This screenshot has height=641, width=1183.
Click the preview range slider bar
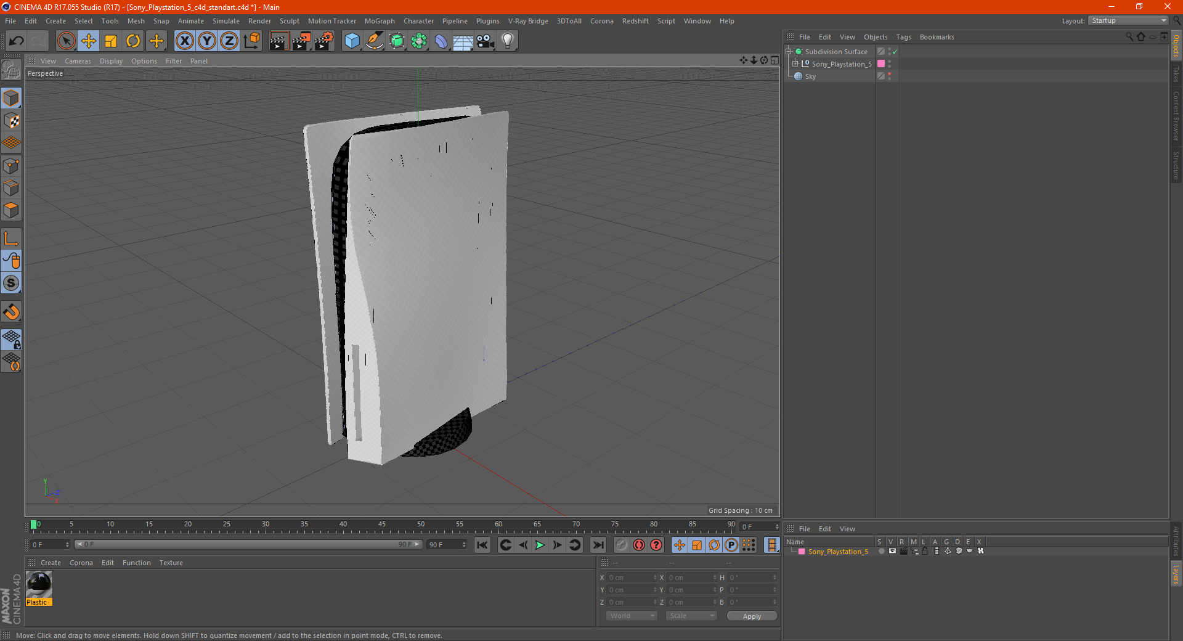(248, 544)
